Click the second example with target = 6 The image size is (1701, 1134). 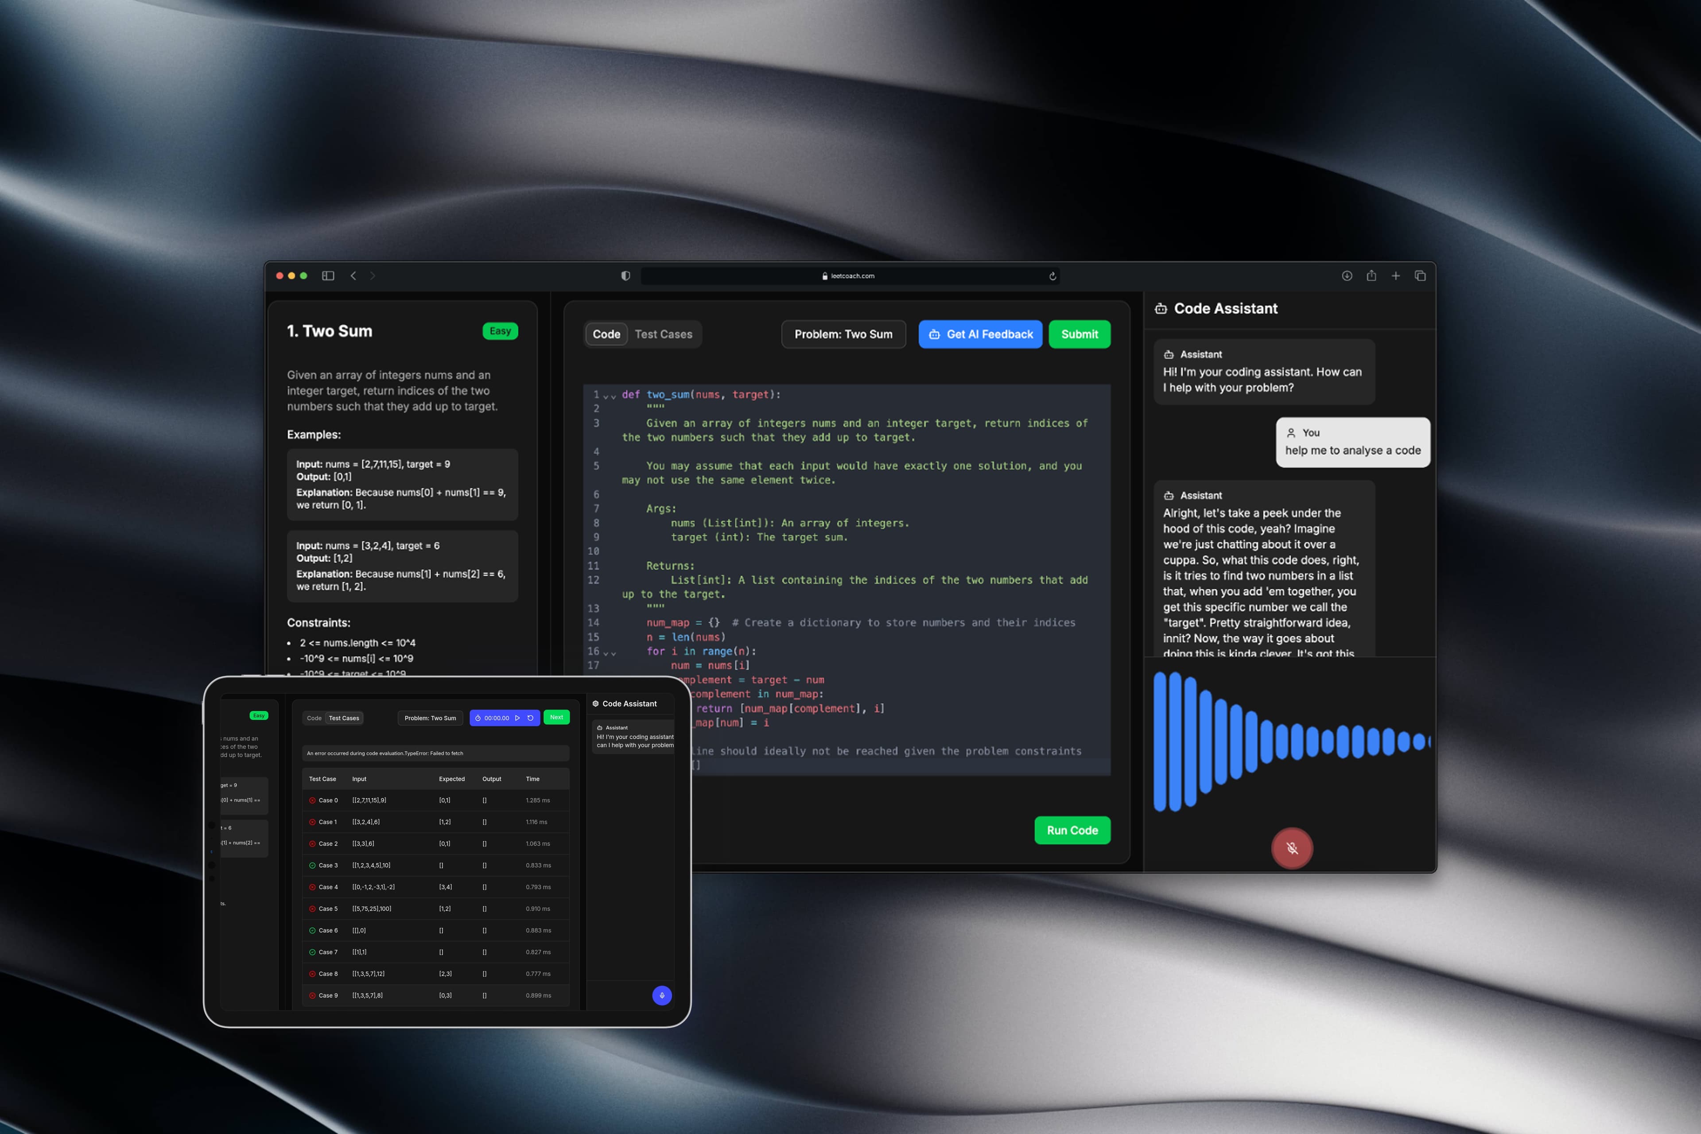(402, 566)
